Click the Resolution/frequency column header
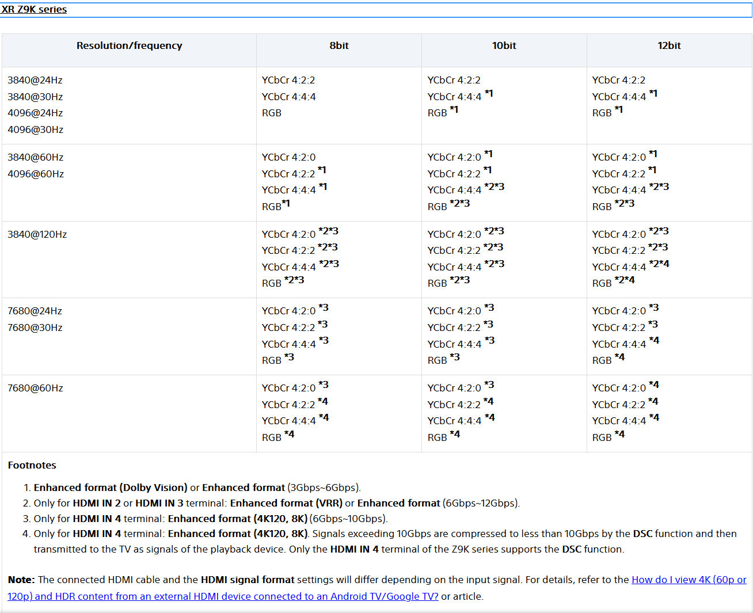 pos(129,46)
